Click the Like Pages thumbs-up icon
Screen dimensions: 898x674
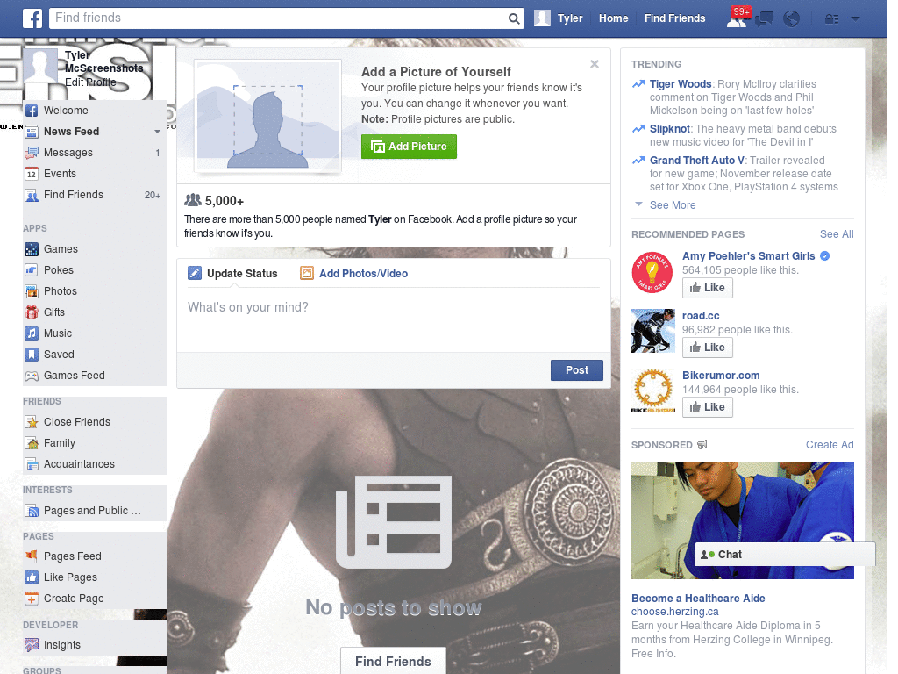[x=32, y=577]
